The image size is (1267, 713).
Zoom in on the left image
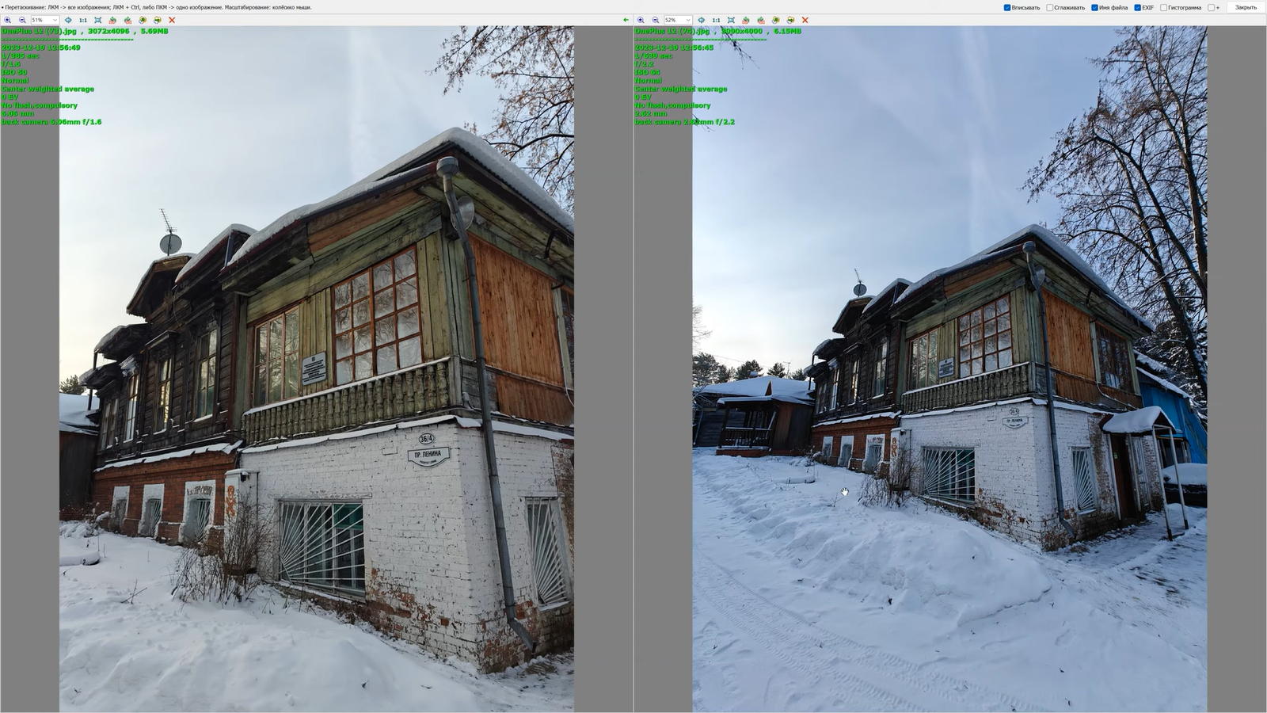click(8, 20)
